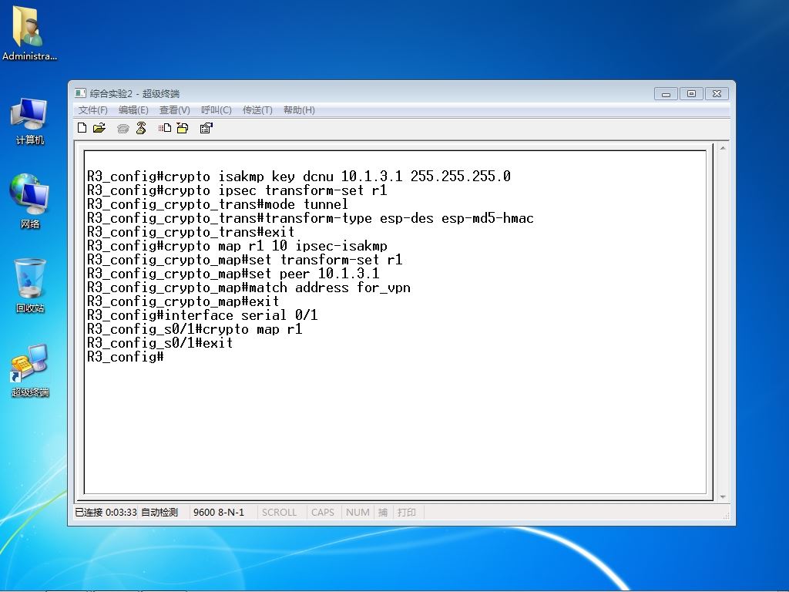The height and width of the screenshot is (592, 789).
Task: Maximize the HyperTerminal window
Action: 691,93
